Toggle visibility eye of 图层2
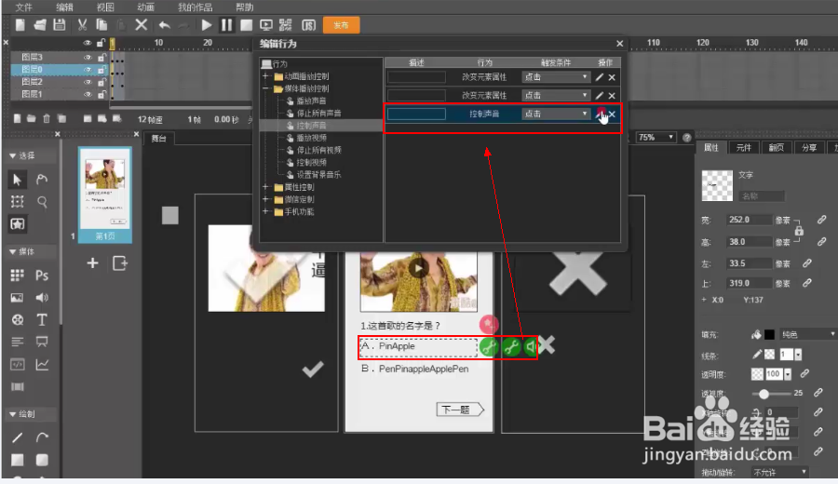This screenshot has width=838, height=484. [x=88, y=82]
